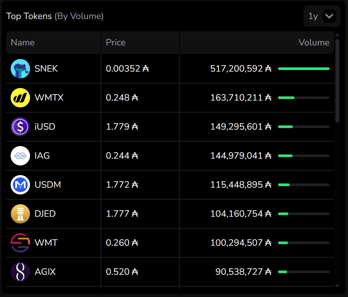Click the USDM volume progress bar
This screenshot has width=348, height=297.
(x=303, y=185)
